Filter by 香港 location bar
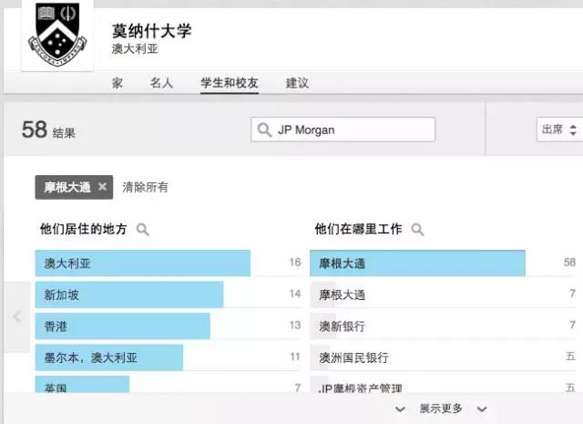The width and height of the screenshot is (583, 424). point(122,326)
